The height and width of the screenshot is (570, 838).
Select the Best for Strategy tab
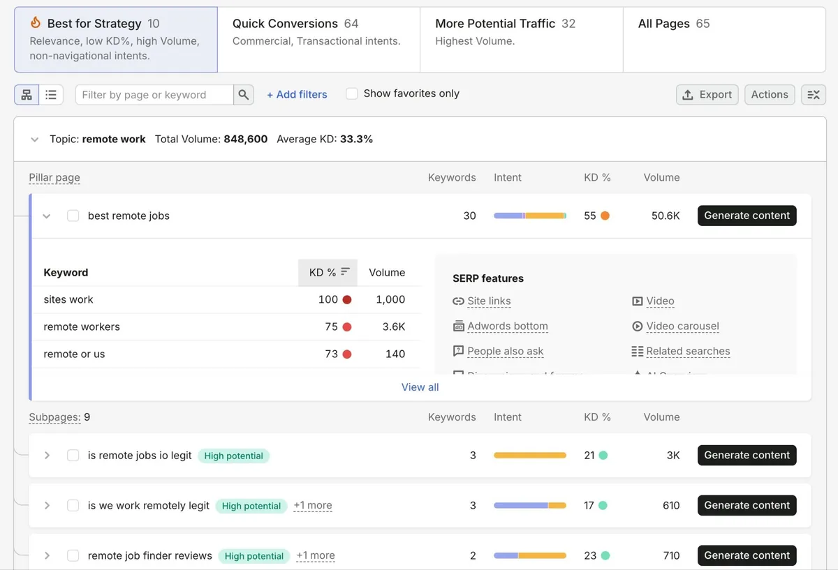pos(116,40)
